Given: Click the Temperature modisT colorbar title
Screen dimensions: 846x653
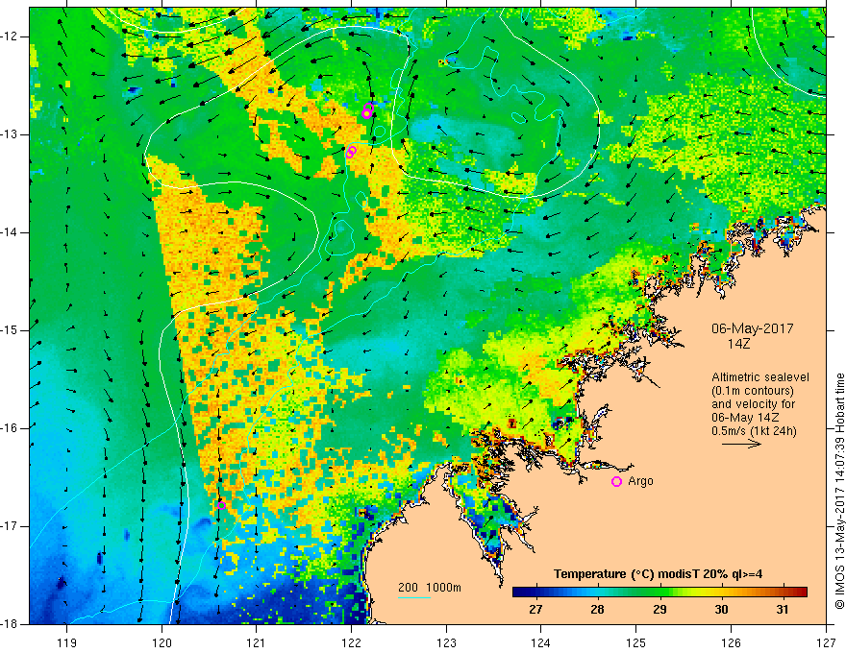Looking at the screenshot, I should [x=659, y=574].
